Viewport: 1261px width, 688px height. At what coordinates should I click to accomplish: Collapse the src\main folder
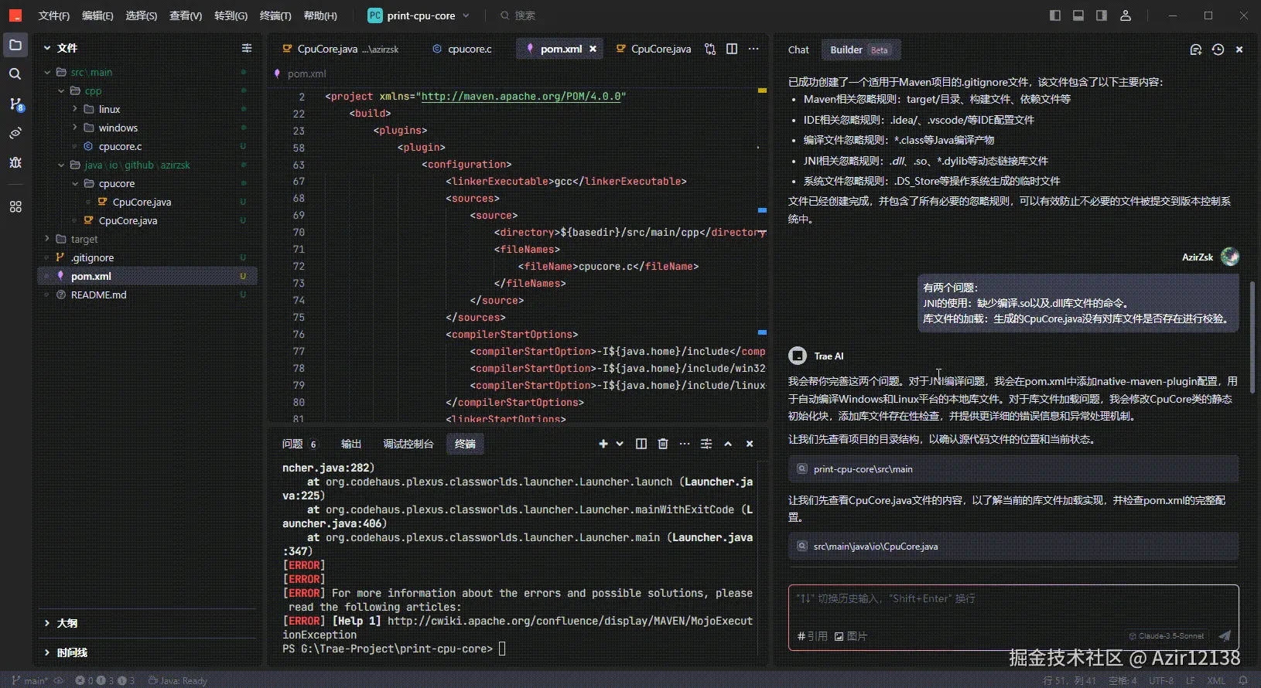click(x=48, y=72)
